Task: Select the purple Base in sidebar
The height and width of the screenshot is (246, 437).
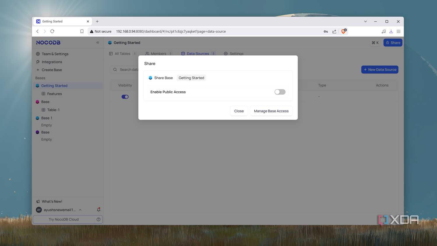Action: tap(45, 132)
